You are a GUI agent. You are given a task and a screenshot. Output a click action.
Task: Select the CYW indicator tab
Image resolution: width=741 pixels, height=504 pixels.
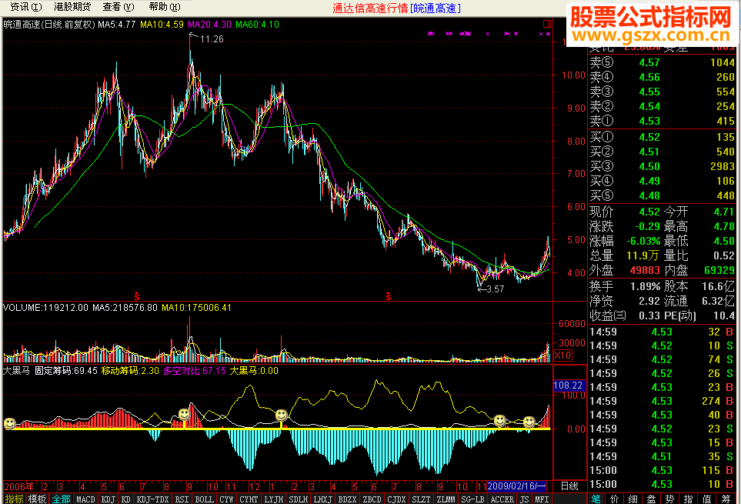tap(226, 499)
